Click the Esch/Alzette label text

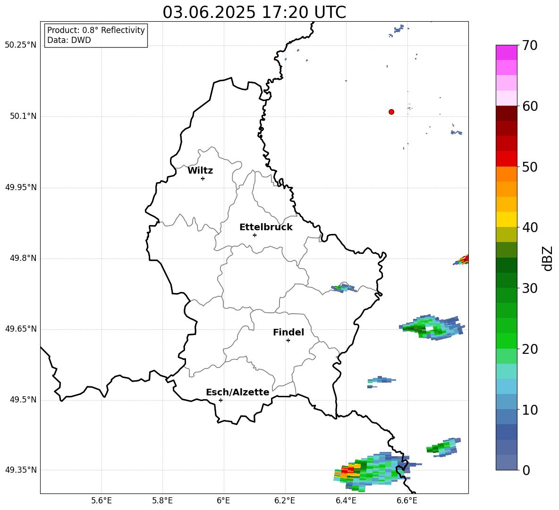[237, 392]
